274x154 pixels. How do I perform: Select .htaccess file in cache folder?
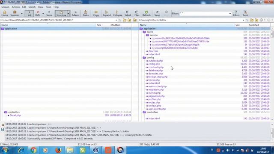pyautogui.click(x=153, y=51)
